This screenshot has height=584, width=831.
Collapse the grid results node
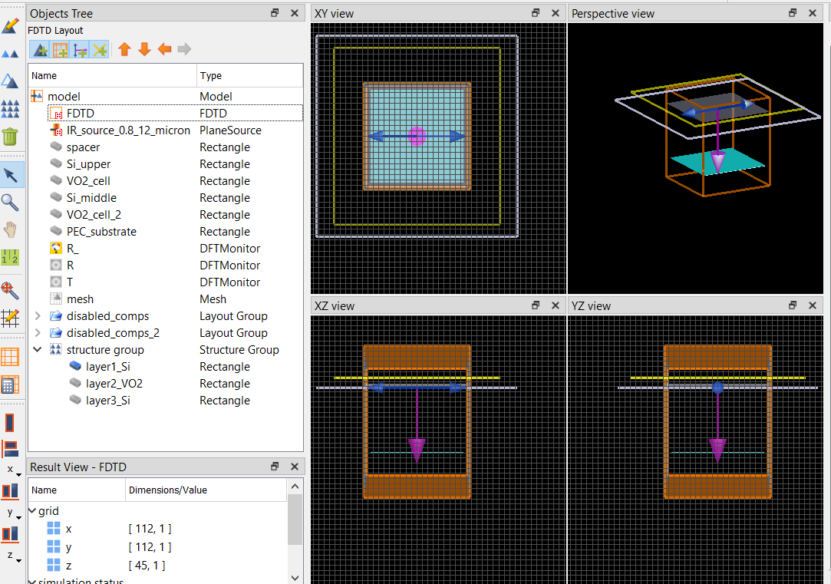coord(32,511)
